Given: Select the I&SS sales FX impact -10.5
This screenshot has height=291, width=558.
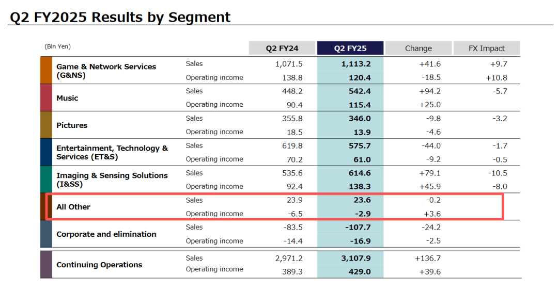Looking at the screenshot, I should (x=497, y=173).
